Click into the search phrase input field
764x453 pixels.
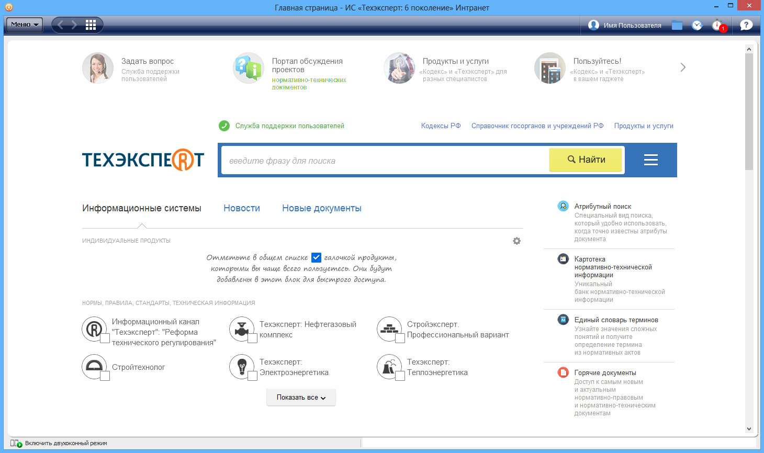click(x=385, y=161)
